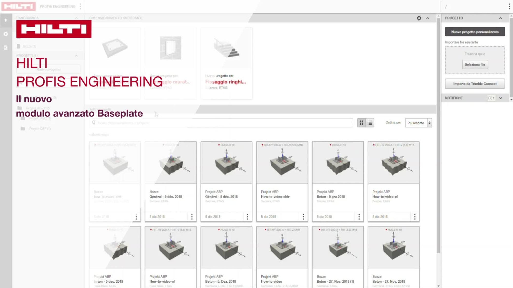Open How-to-video-chfr project thumbnail
Image resolution: width=513 pixels, height=288 pixels.
tap(282, 163)
